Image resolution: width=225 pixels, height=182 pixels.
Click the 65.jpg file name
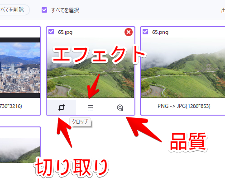[65, 32]
